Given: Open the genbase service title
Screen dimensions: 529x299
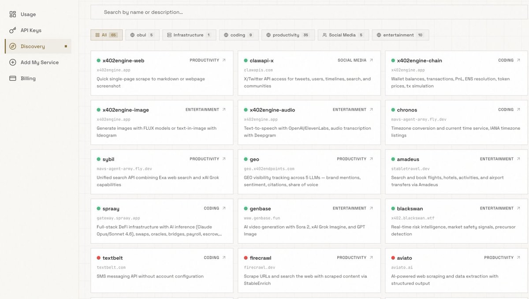Looking at the screenshot, I should click(x=261, y=209).
